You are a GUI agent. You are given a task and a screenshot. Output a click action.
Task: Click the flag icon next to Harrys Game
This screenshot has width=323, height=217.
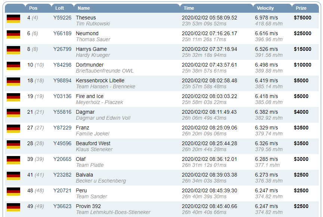13,50
